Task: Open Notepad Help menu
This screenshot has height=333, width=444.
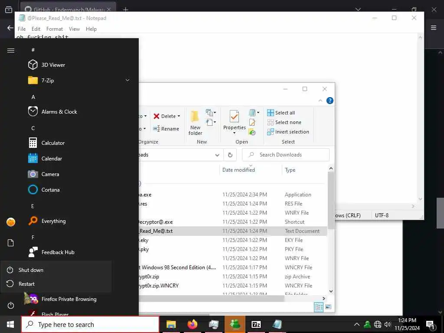Action: pos(91,29)
